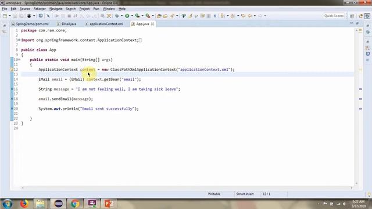Close the App.java editor tab
This screenshot has height=209, width=372.
(x=152, y=24)
